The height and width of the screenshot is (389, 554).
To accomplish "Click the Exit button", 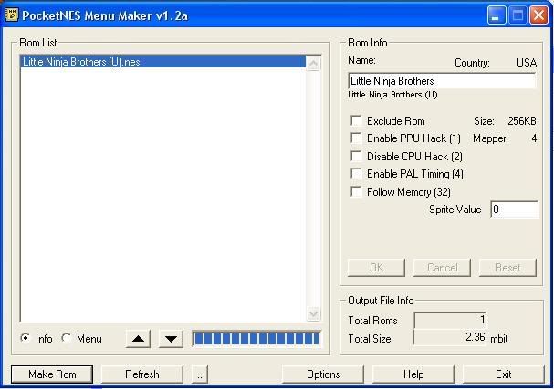I will [504, 374].
